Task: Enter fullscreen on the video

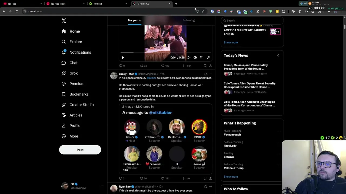Action: [x=208, y=58]
